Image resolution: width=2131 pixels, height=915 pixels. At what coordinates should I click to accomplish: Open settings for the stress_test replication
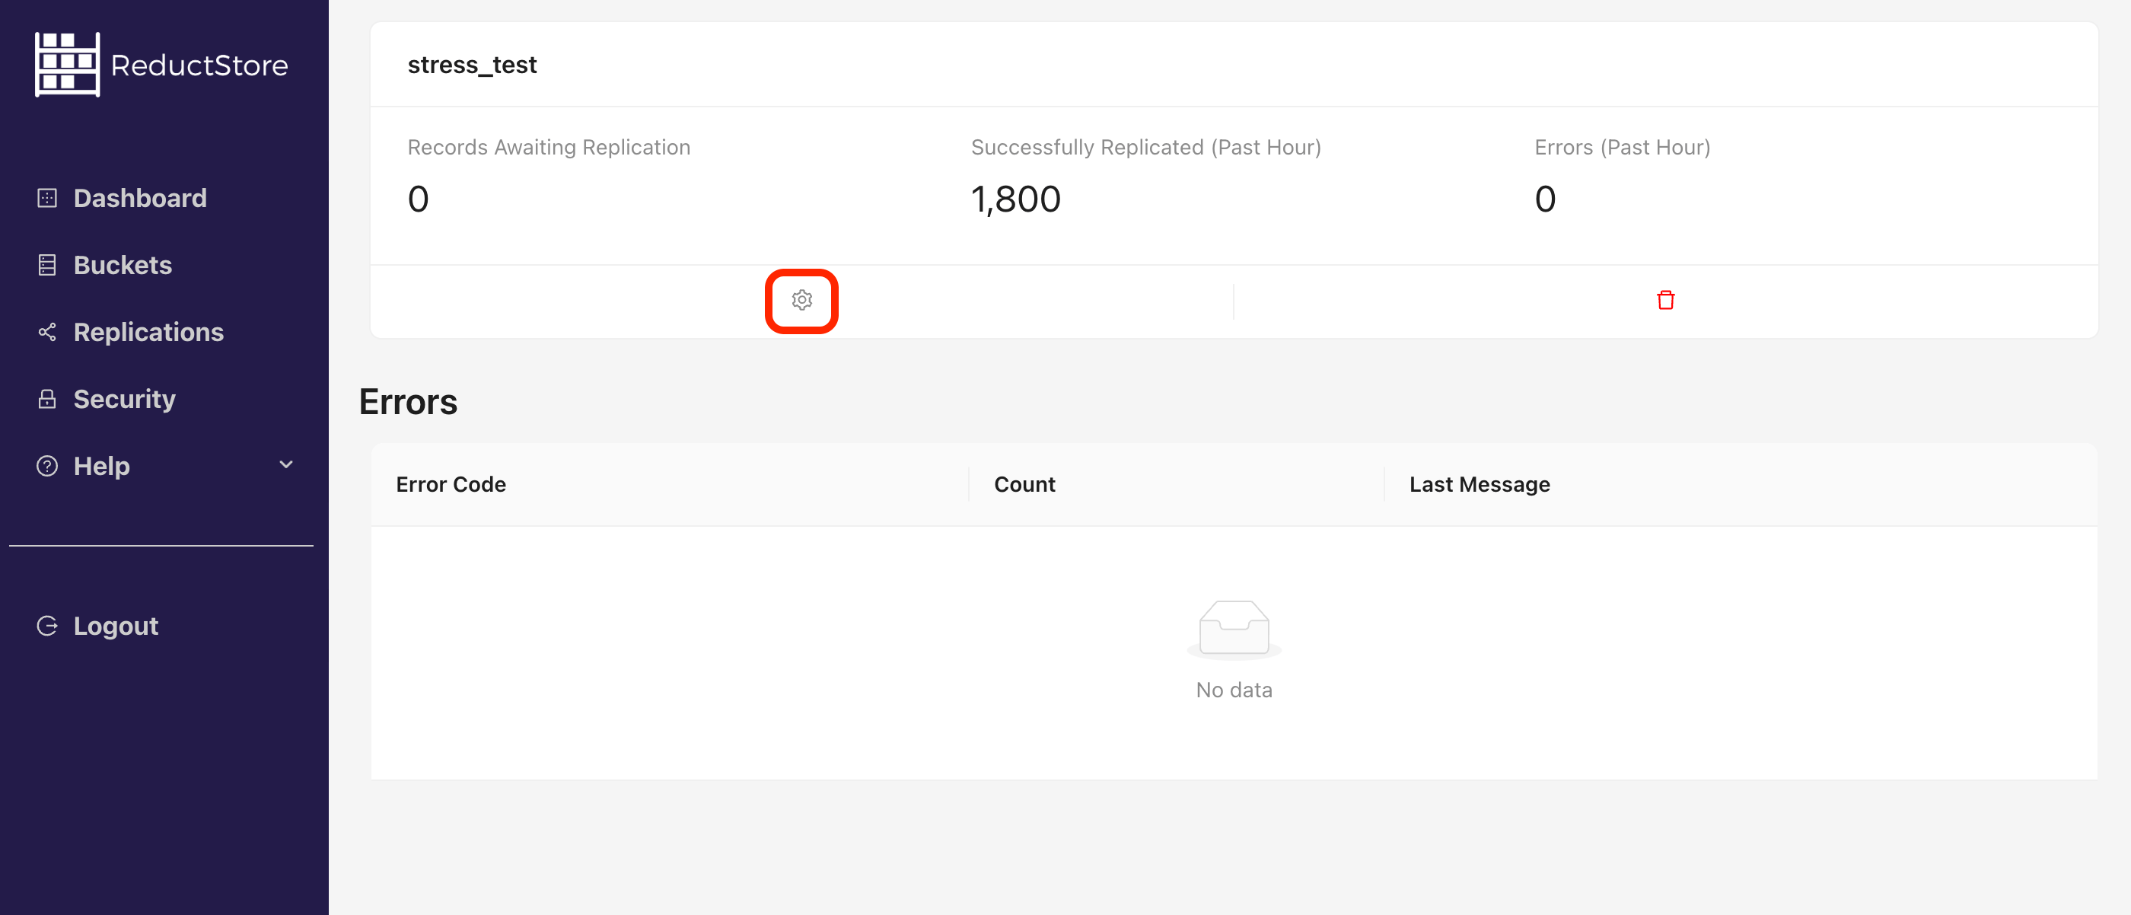(801, 301)
